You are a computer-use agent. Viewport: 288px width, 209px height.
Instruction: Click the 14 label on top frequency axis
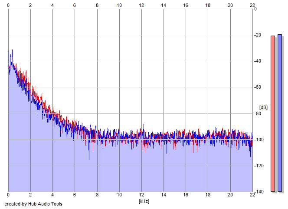tap(164, 5)
